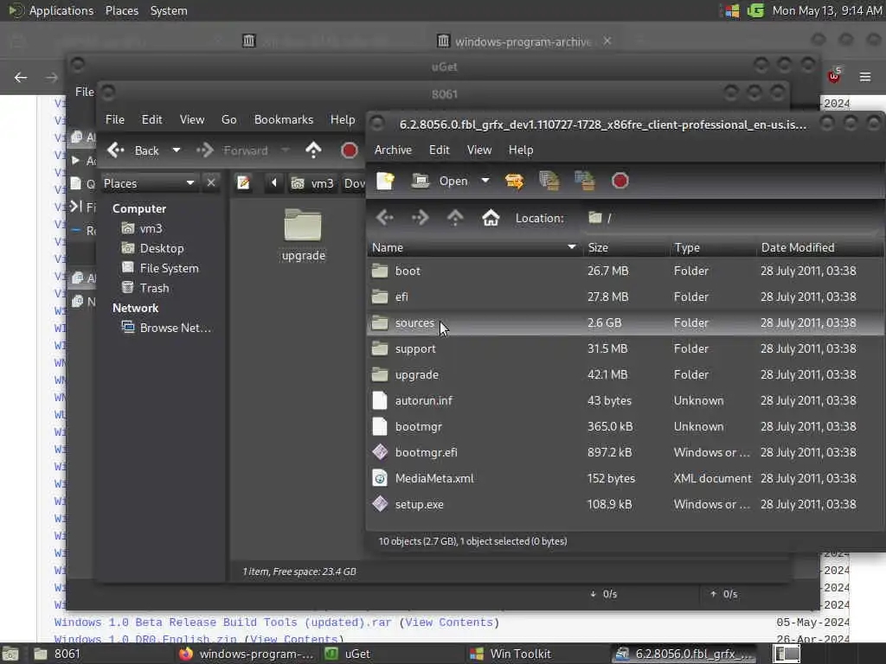Viewport: 886px width, 664px height.
Task: Select the MediaMeta.xml file
Action: [x=625, y=479]
